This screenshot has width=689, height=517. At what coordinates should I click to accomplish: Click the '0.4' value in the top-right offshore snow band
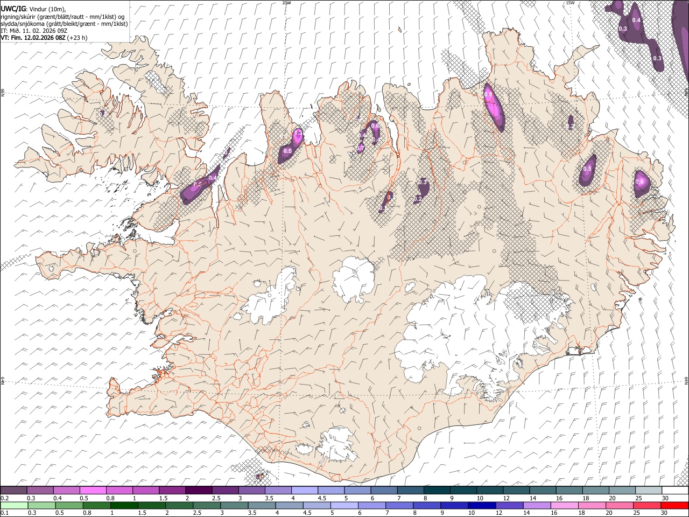tap(636, 20)
